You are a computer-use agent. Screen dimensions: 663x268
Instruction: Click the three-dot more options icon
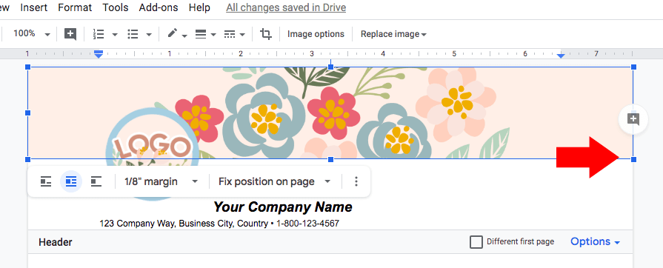click(356, 182)
